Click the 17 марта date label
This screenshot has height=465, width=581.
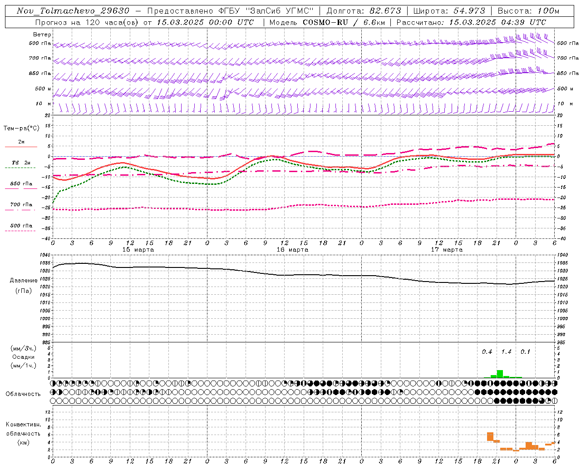[x=447, y=249]
